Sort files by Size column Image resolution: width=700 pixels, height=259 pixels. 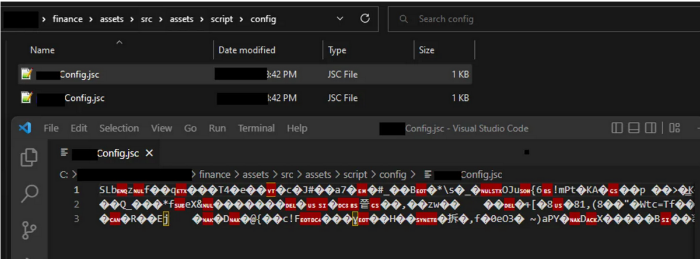tap(426, 50)
